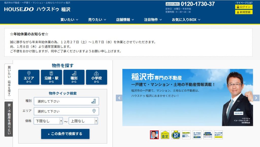Viewport: 260px width, 147px height.
Task: Go to next banner slide arrow
Action: tap(256, 98)
